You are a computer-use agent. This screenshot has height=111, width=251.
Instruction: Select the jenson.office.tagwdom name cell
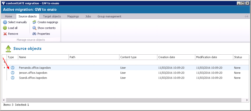[x=43, y=73]
